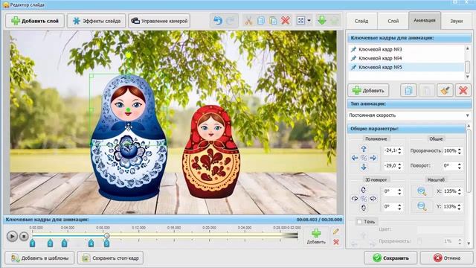The width and height of the screenshot is (476, 268).
Task: Edit the keyframe with the timeline pencil icon
Action: 335,232
